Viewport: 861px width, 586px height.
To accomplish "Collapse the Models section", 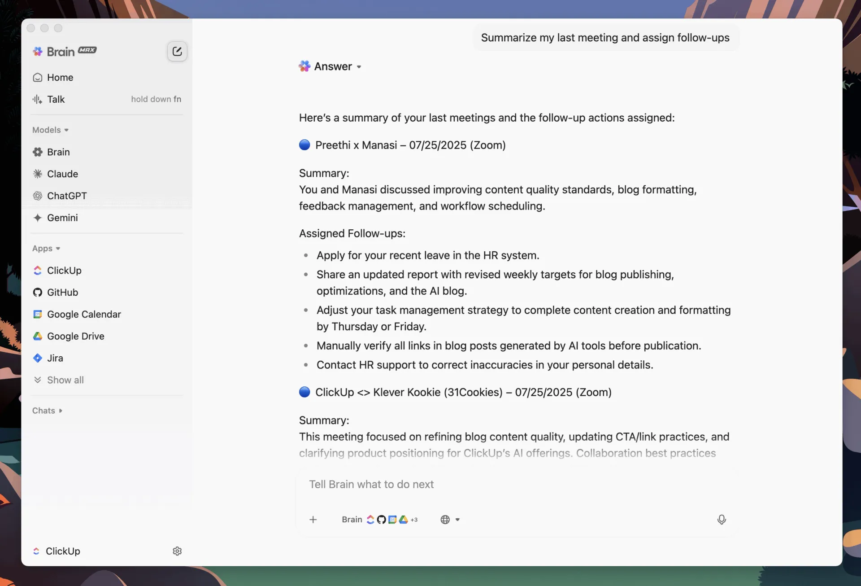I will pyautogui.click(x=50, y=130).
